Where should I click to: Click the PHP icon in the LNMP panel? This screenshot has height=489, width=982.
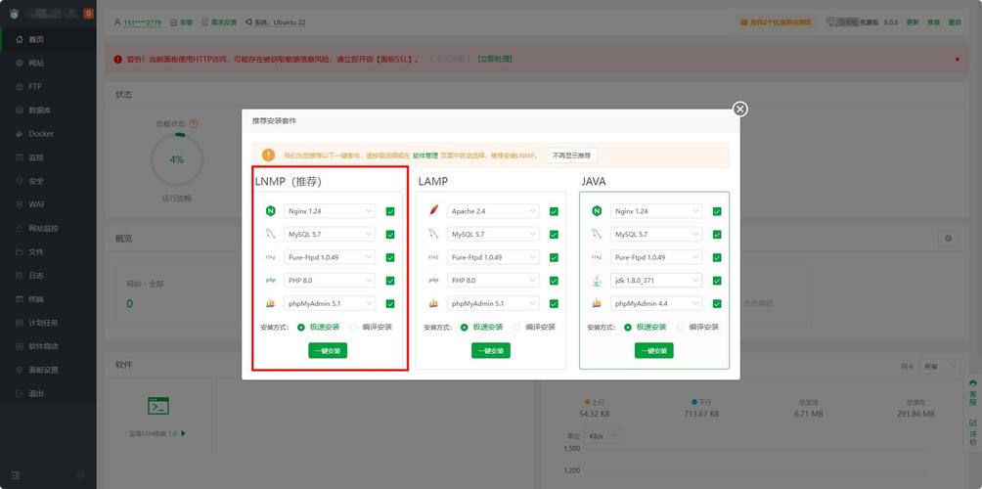point(270,281)
